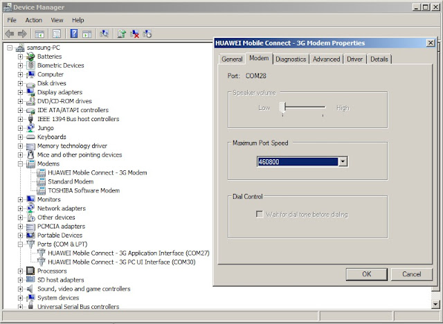The height and width of the screenshot is (324, 443).
Task: Click the blue Help question-mark toolbar icon
Action: pos(74,34)
